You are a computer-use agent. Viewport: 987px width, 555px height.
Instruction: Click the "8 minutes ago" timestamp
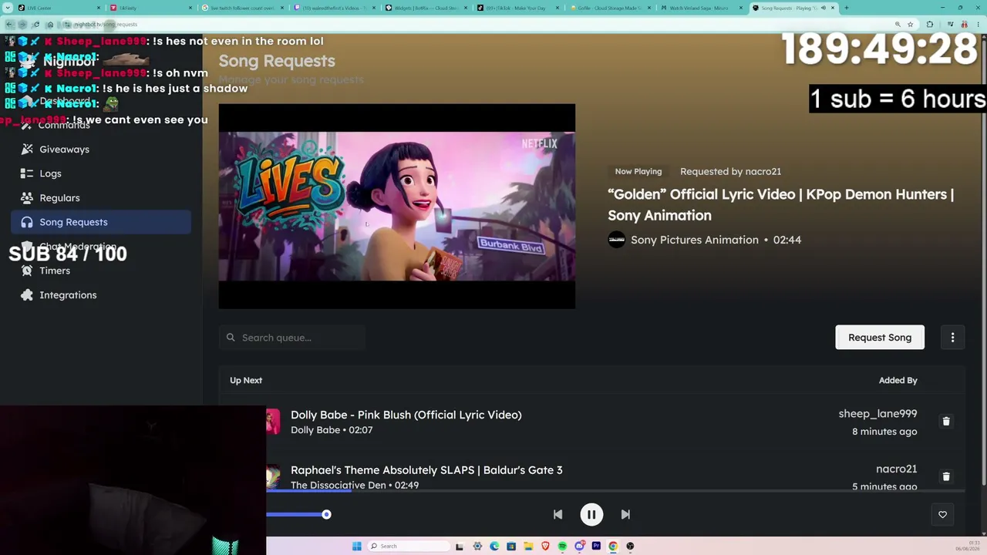click(884, 432)
